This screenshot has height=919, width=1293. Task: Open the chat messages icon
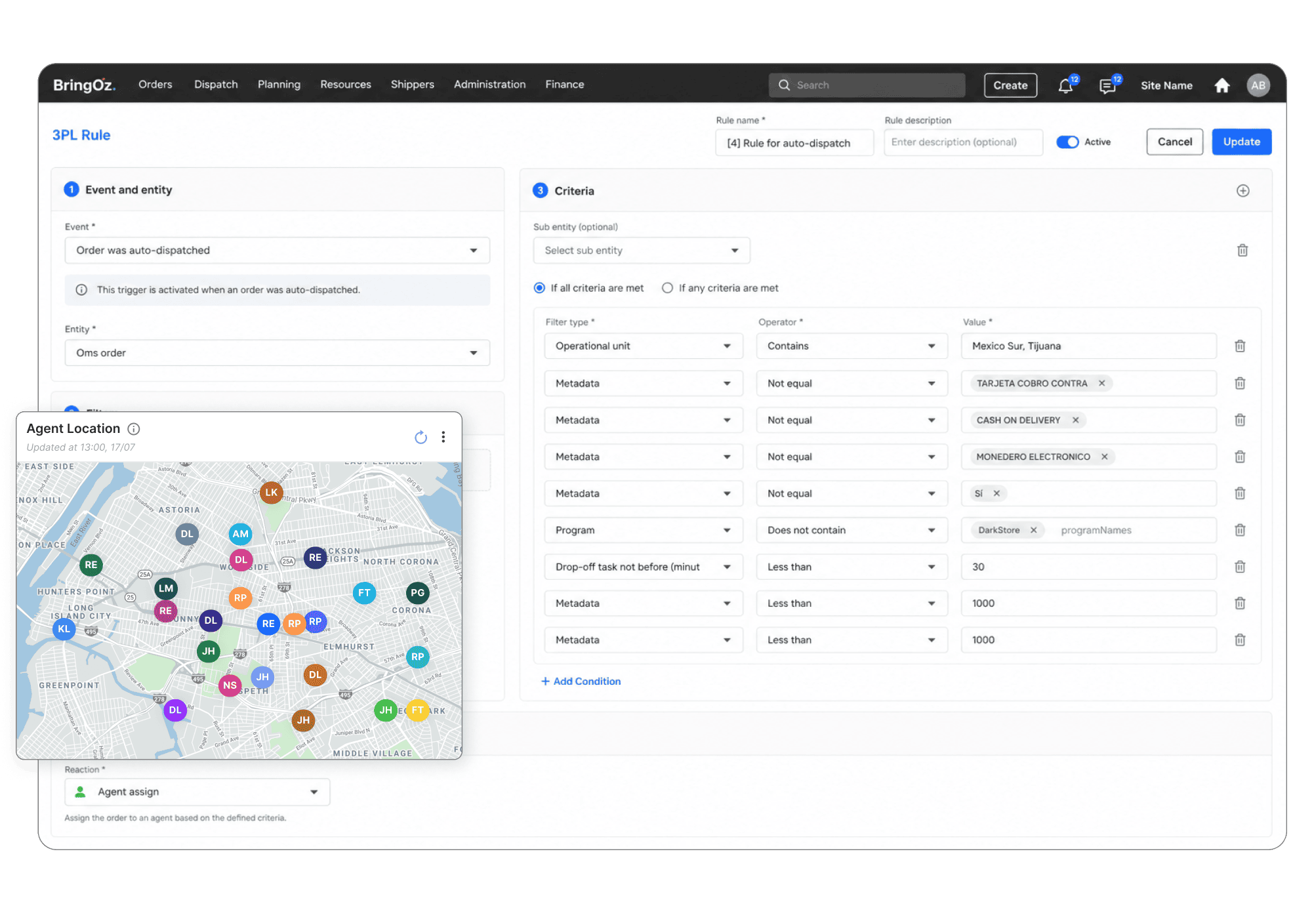click(x=1108, y=85)
